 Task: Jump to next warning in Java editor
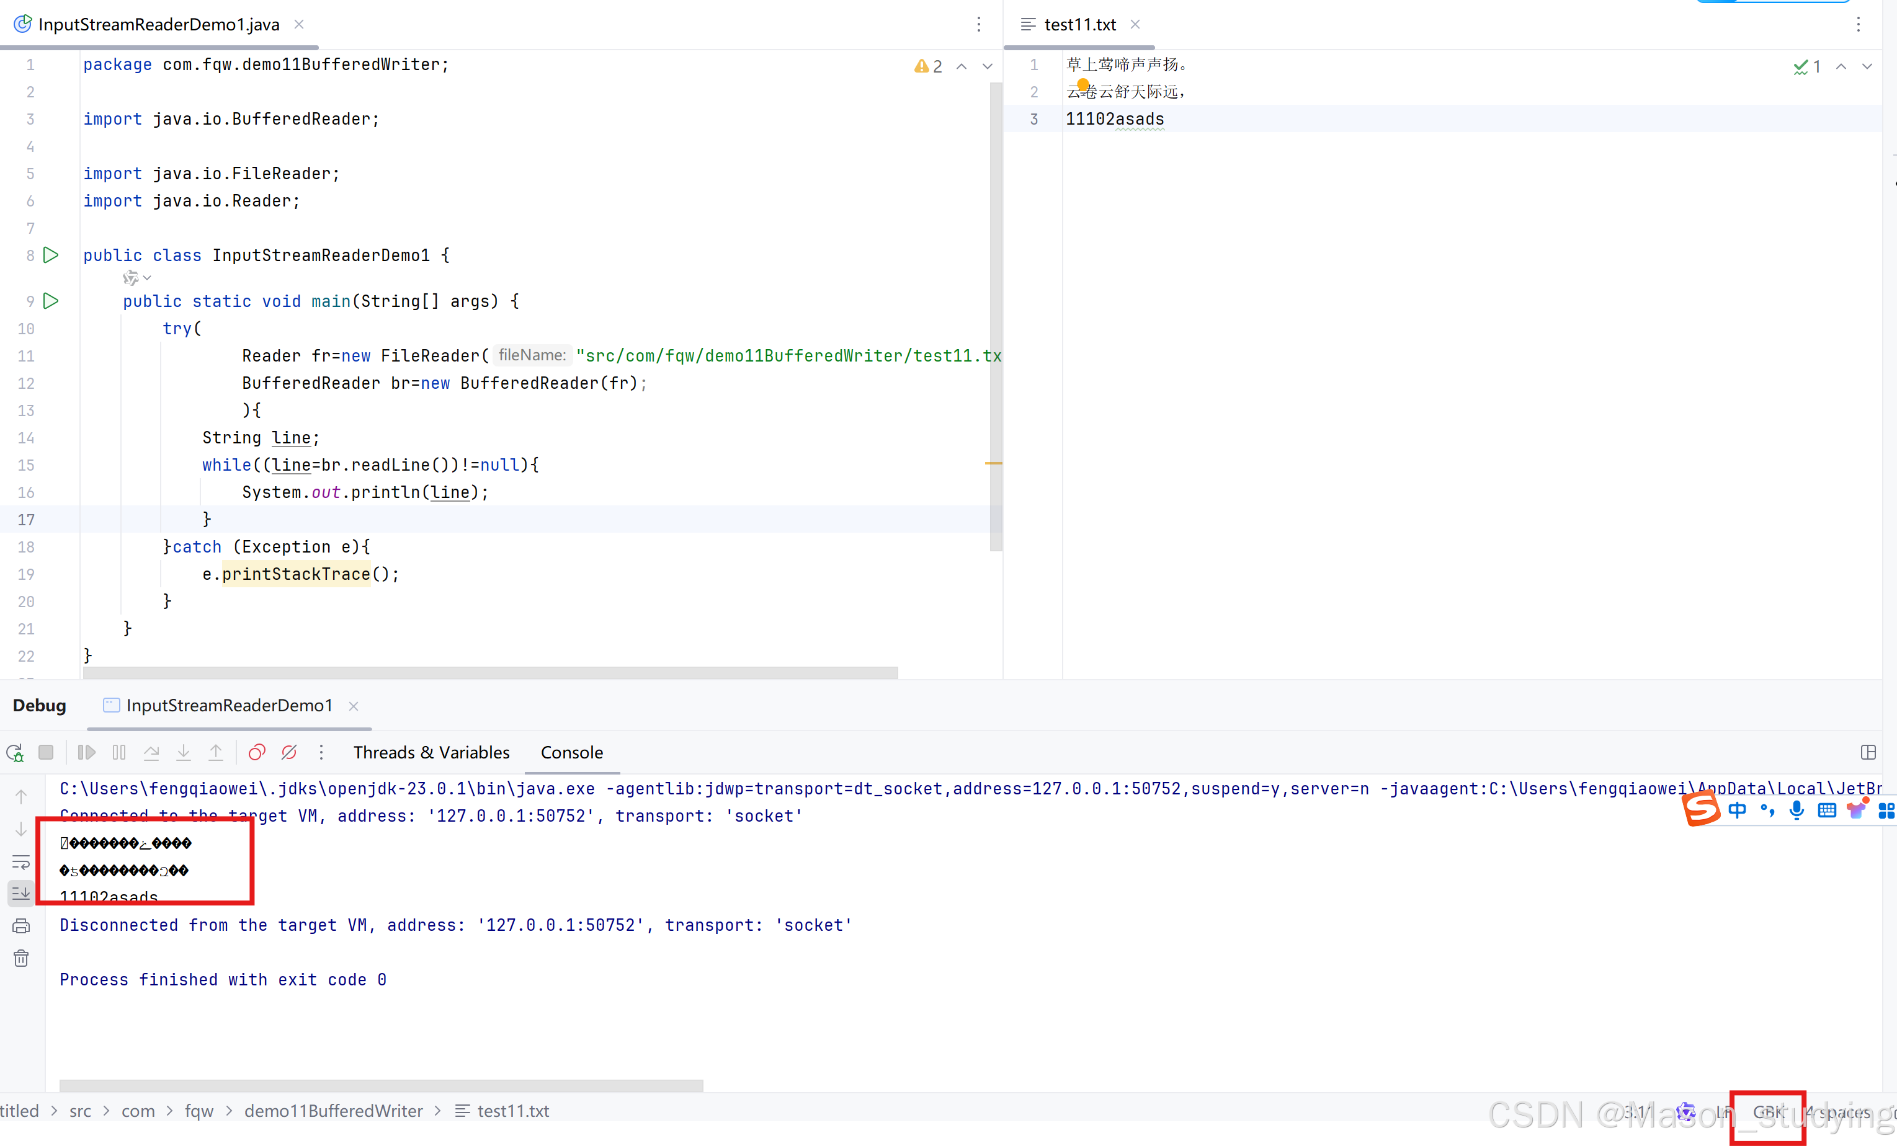987,67
